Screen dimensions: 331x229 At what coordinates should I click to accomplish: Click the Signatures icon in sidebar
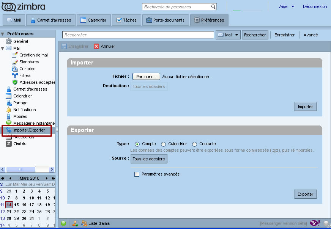(15, 62)
